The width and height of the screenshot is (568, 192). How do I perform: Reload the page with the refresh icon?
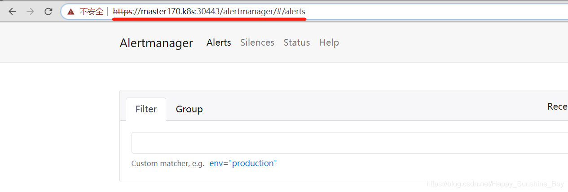click(48, 12)
